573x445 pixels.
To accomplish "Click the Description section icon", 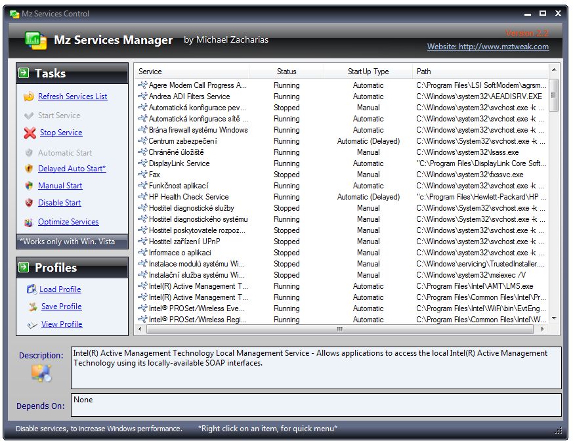I will click(x=41, y=373).
